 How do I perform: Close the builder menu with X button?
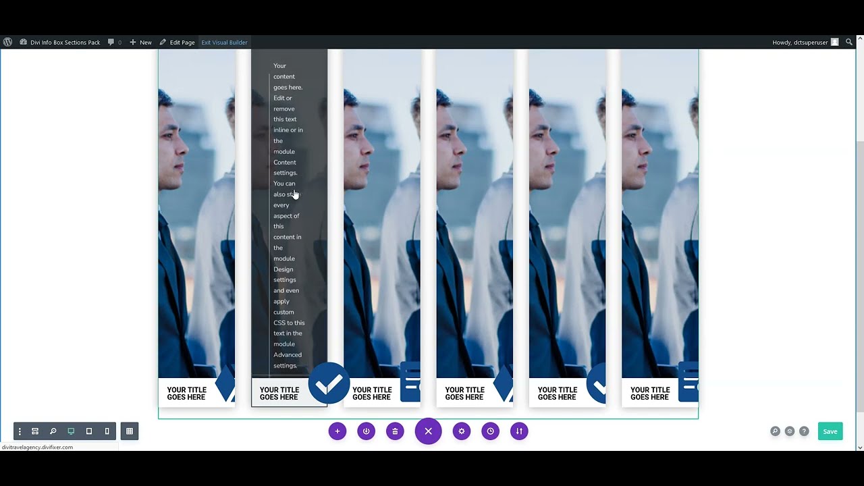point(428,431)
